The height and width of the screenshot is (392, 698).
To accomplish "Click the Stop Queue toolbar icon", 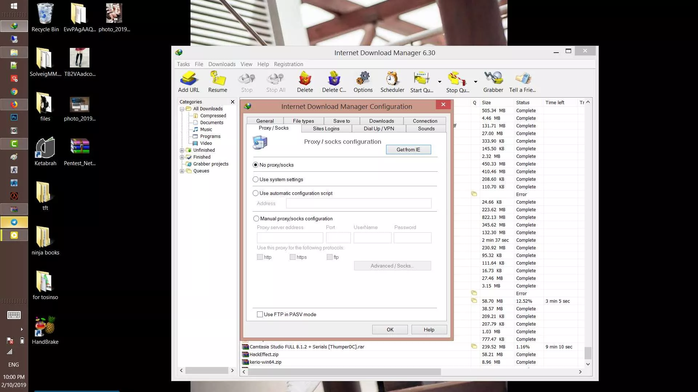I will pos(457,82).
